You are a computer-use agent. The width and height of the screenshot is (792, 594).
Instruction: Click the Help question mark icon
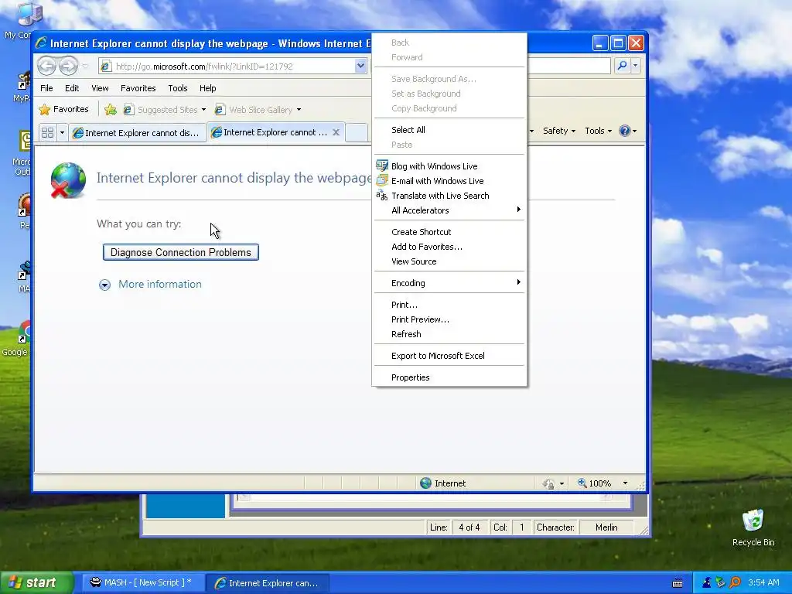[625, 131]
